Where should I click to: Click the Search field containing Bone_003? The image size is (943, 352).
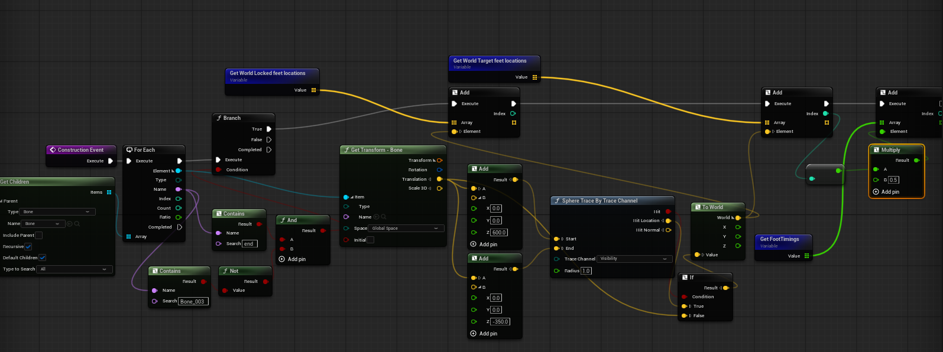tap(193, 301)
